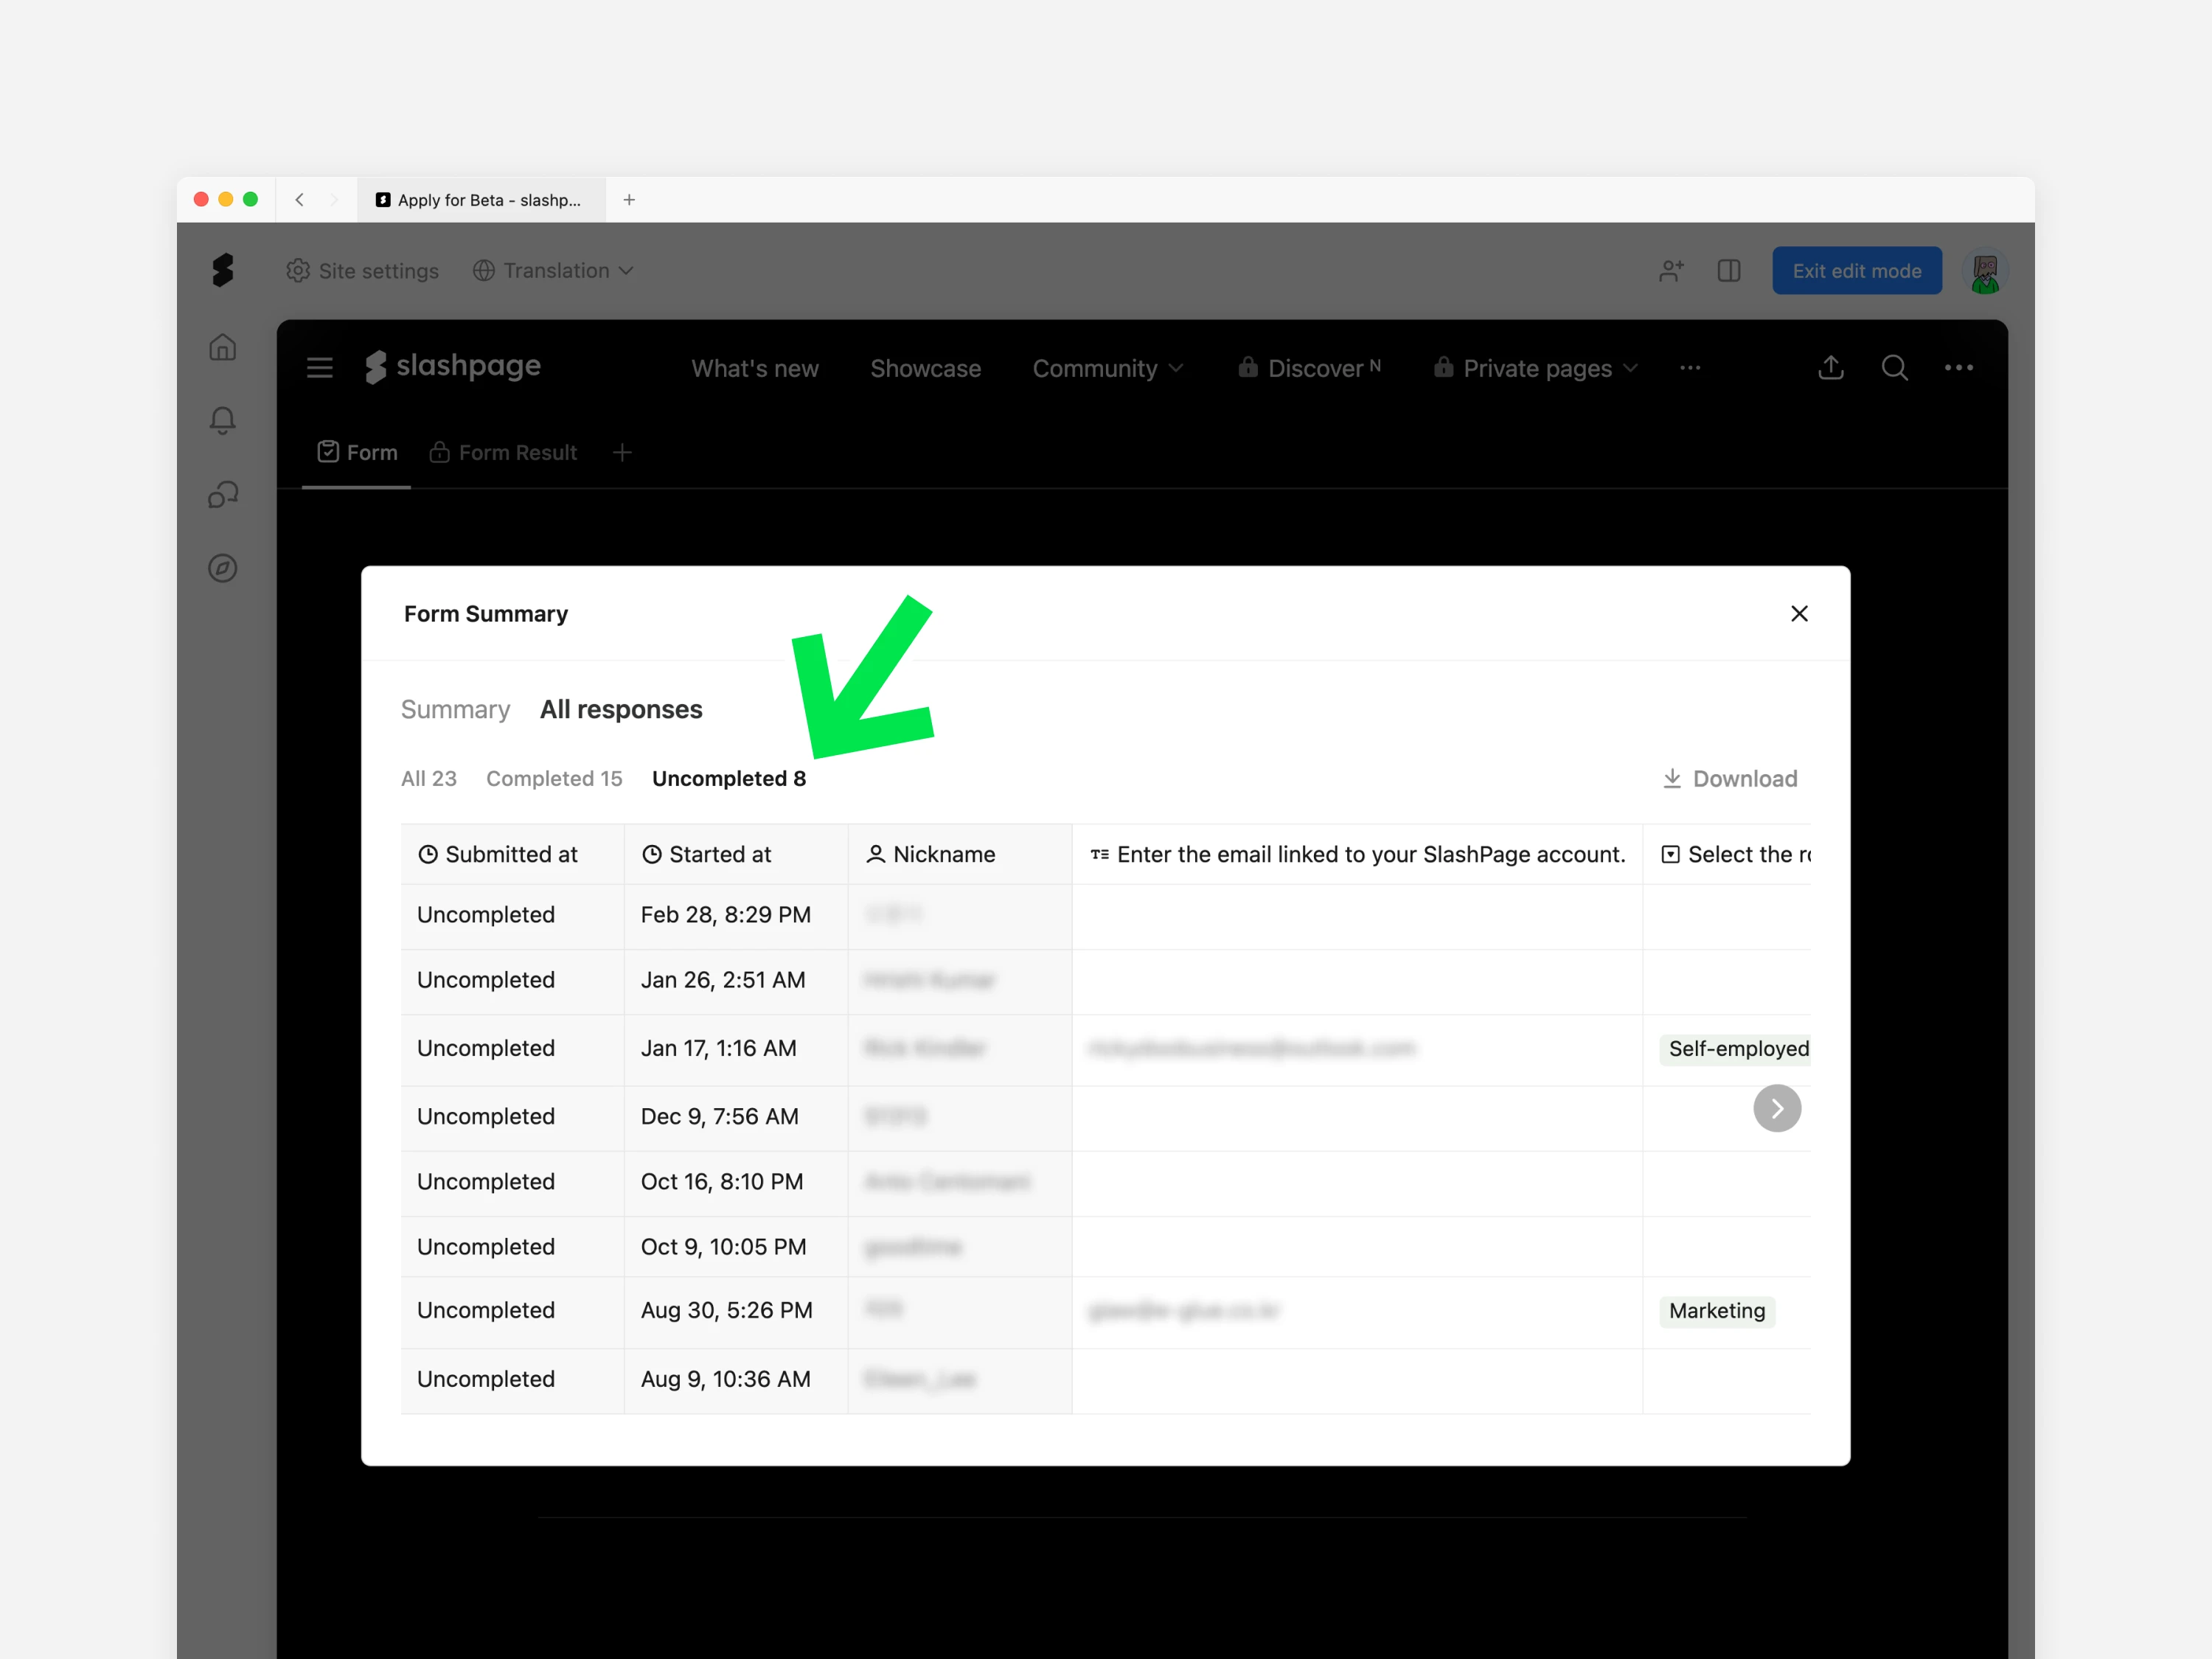Click the compass explore icon
The width and height of the screenshot is (2212, 1659).
222,568
